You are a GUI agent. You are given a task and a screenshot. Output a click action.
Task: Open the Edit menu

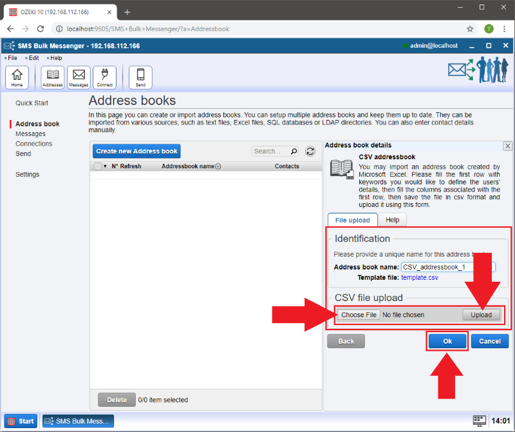coord(33,58)
